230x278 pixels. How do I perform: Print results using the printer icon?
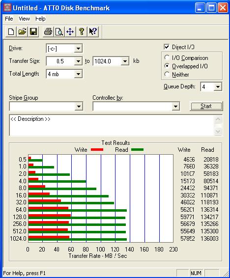point(48,31)
